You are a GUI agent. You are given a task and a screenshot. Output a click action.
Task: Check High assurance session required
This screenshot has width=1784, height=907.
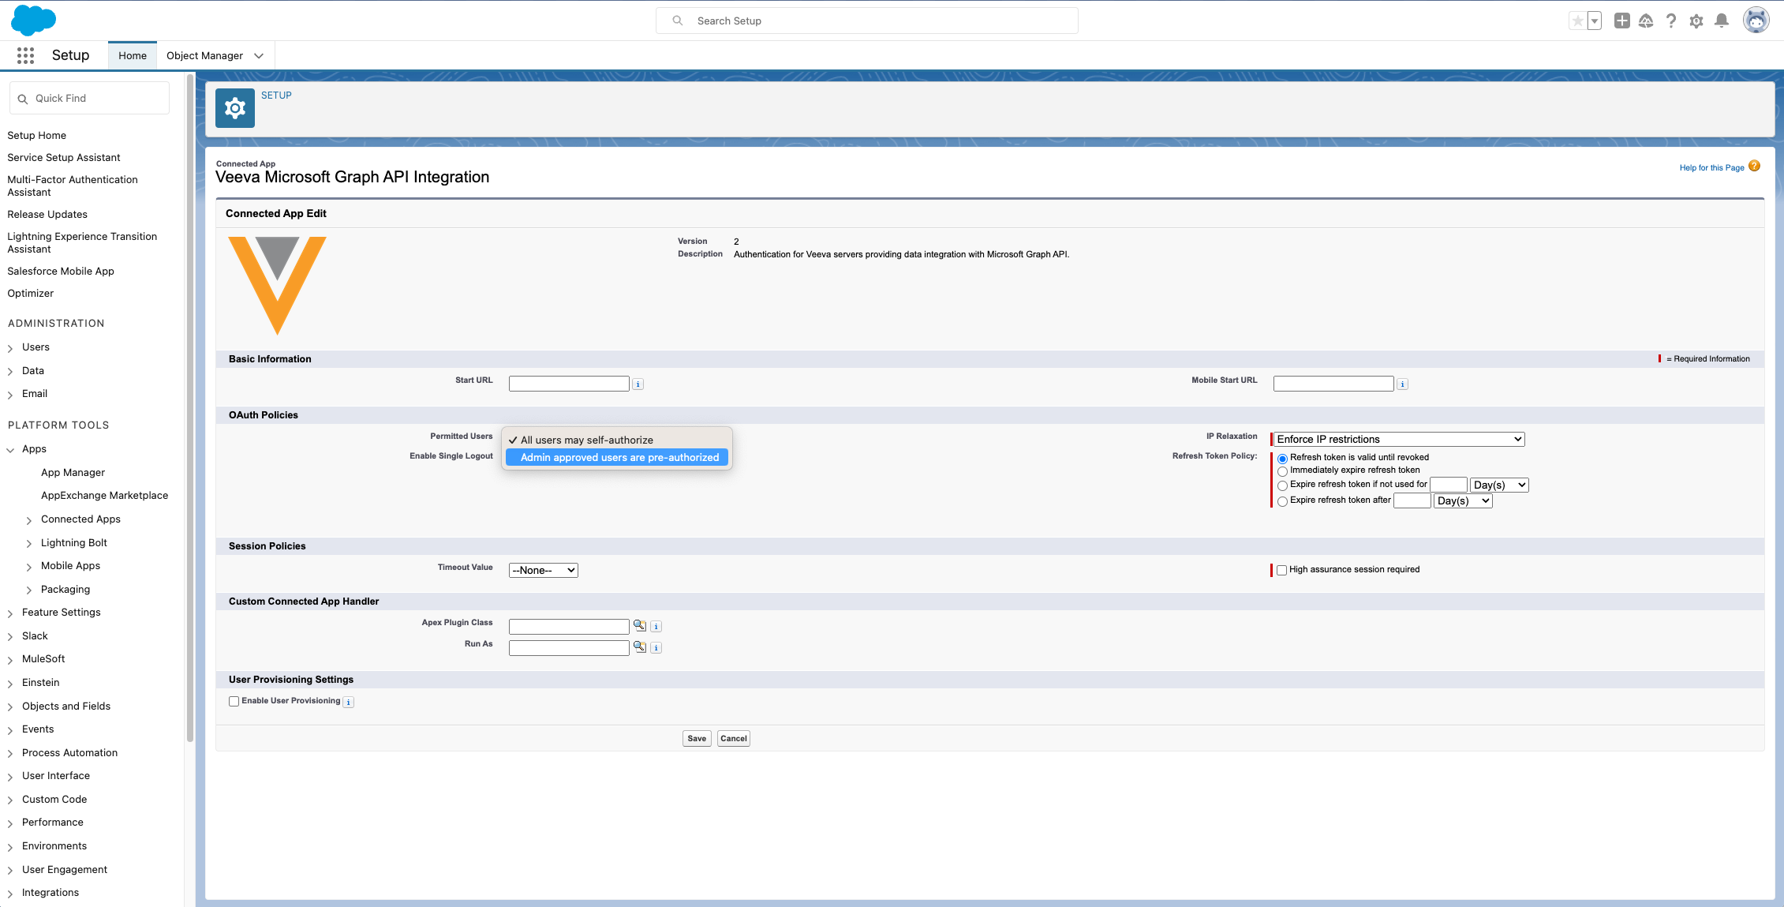(x=1282, y=570)
